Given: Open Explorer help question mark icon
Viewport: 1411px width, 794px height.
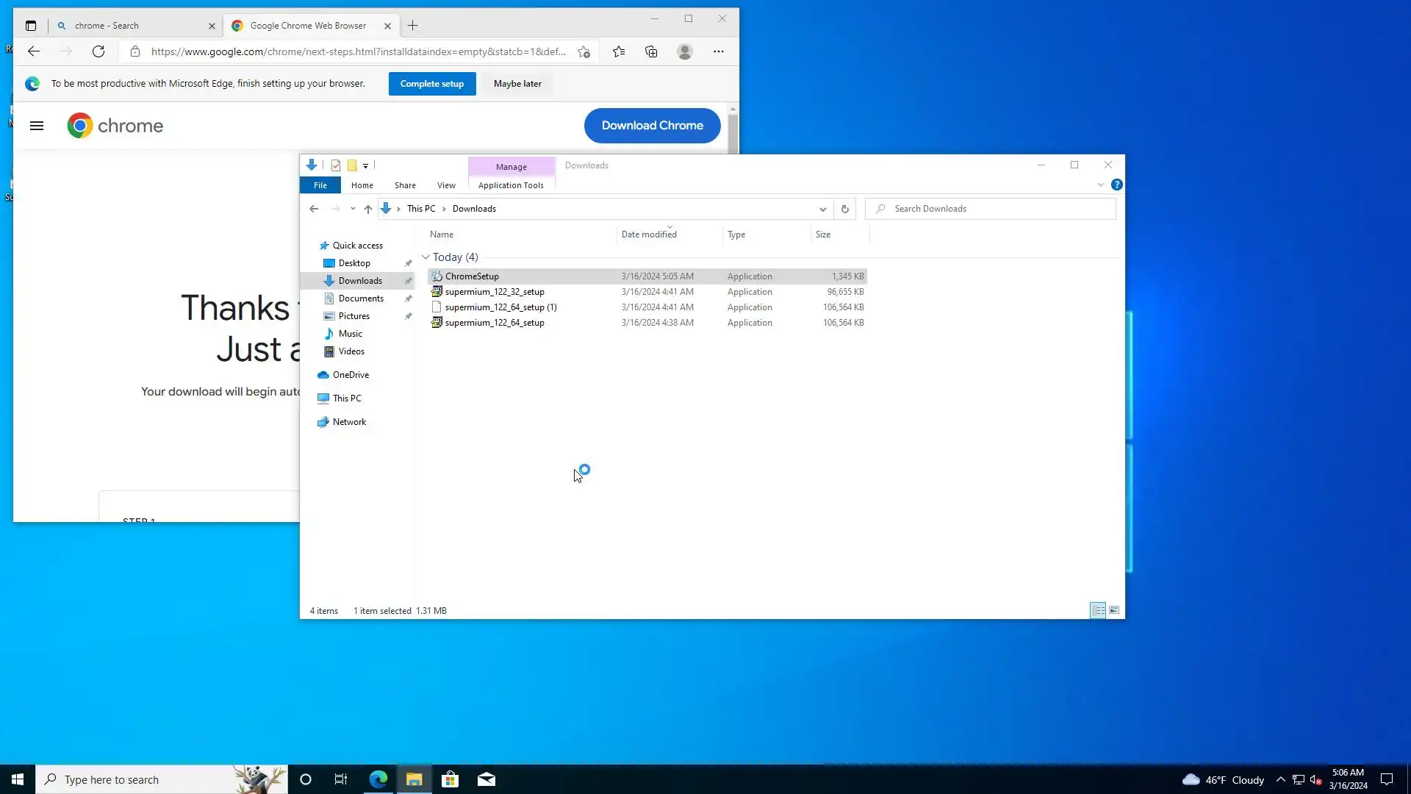Looking at the screenshot, I should [1116, 185].
